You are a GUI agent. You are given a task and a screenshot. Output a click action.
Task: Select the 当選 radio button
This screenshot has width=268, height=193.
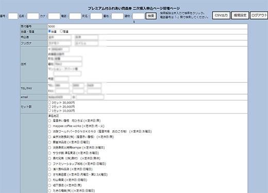tap(49, 31)
